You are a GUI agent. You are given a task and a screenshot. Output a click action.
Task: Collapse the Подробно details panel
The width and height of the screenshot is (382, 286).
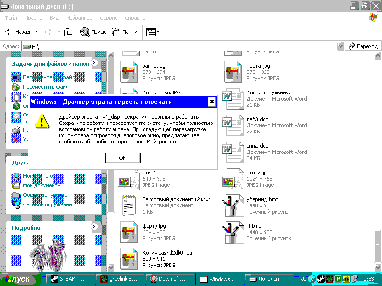[94, 227]
